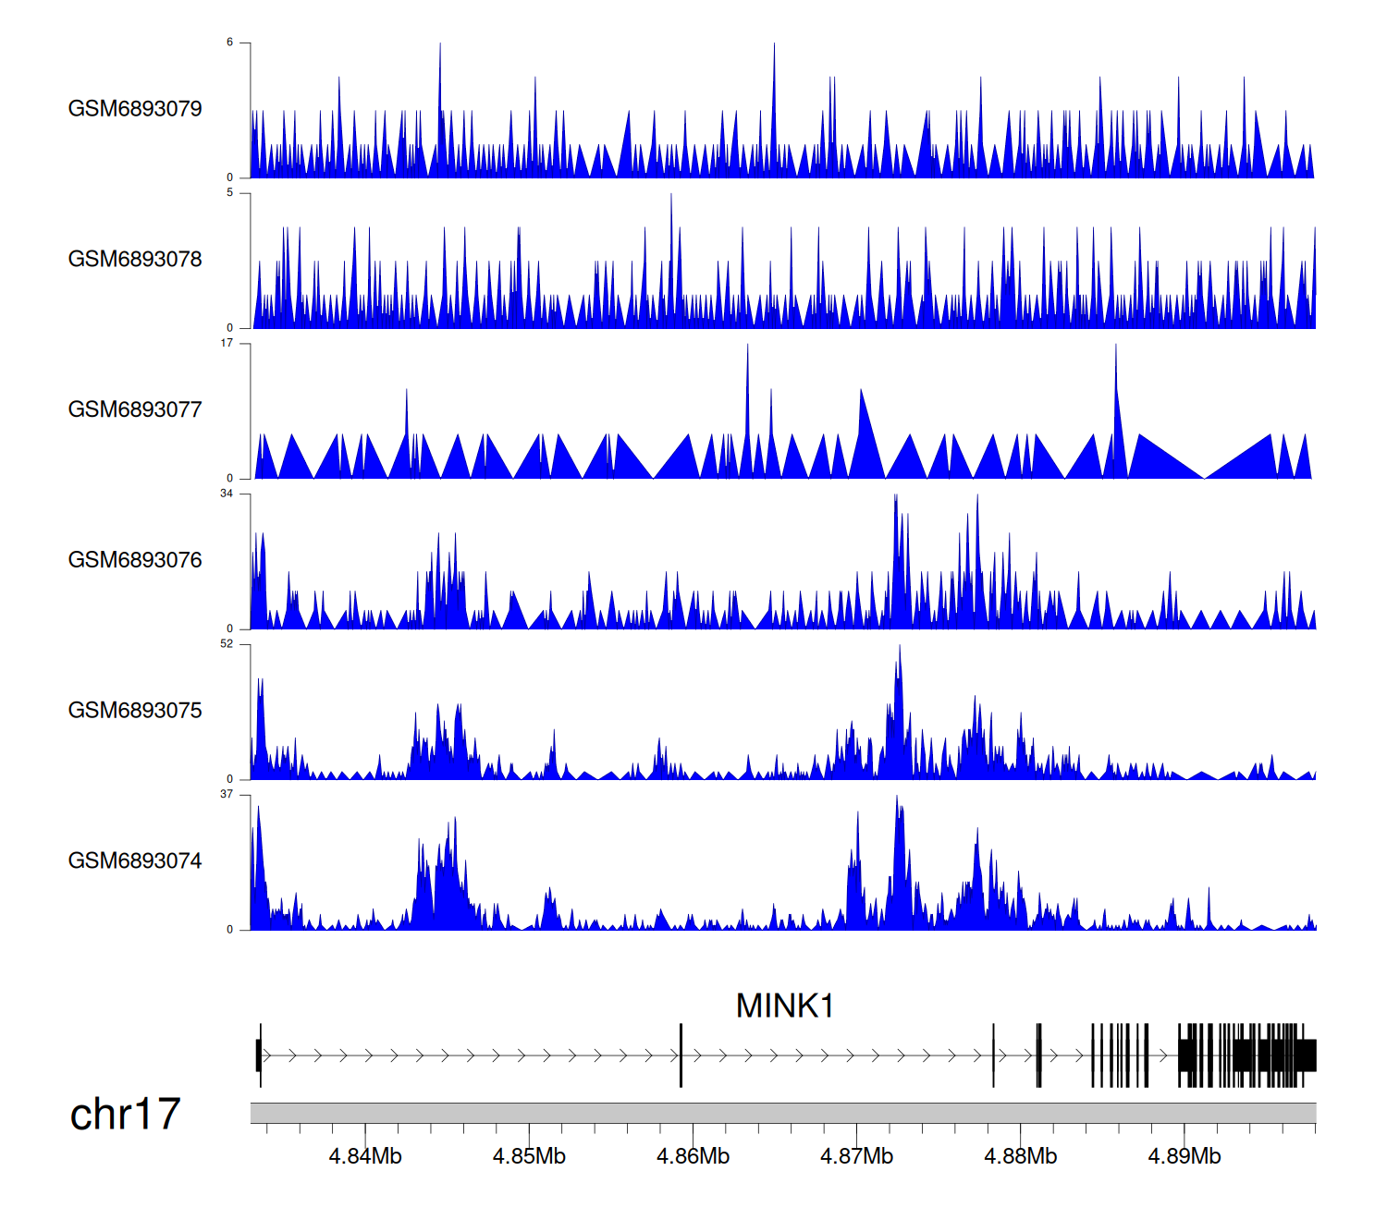Click the 4.89Mb axis tick label

pos(1184,1156)
